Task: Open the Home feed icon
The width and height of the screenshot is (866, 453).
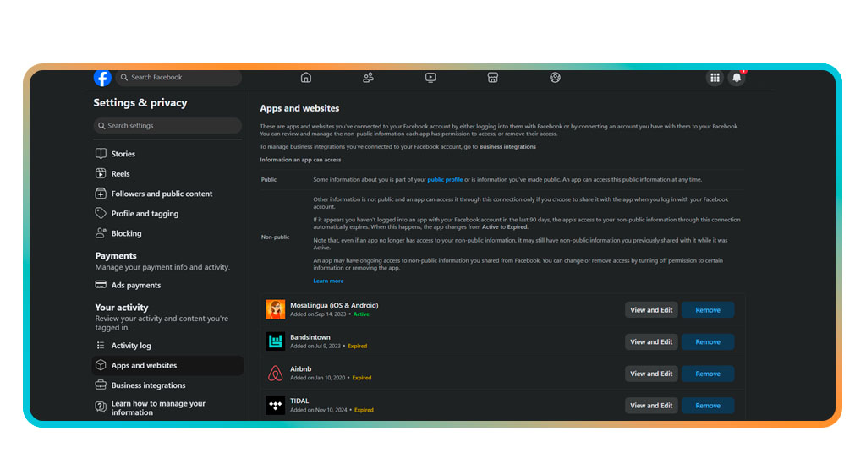Action: point(306,78)
